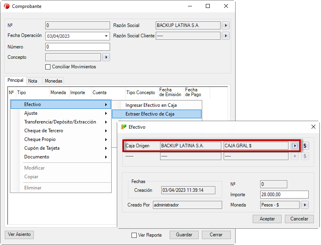The height and width of the screenshot is (245, 321).
Task: Expand Cupón de Tarjeta submenu
Action: click(x=61, y=148)
